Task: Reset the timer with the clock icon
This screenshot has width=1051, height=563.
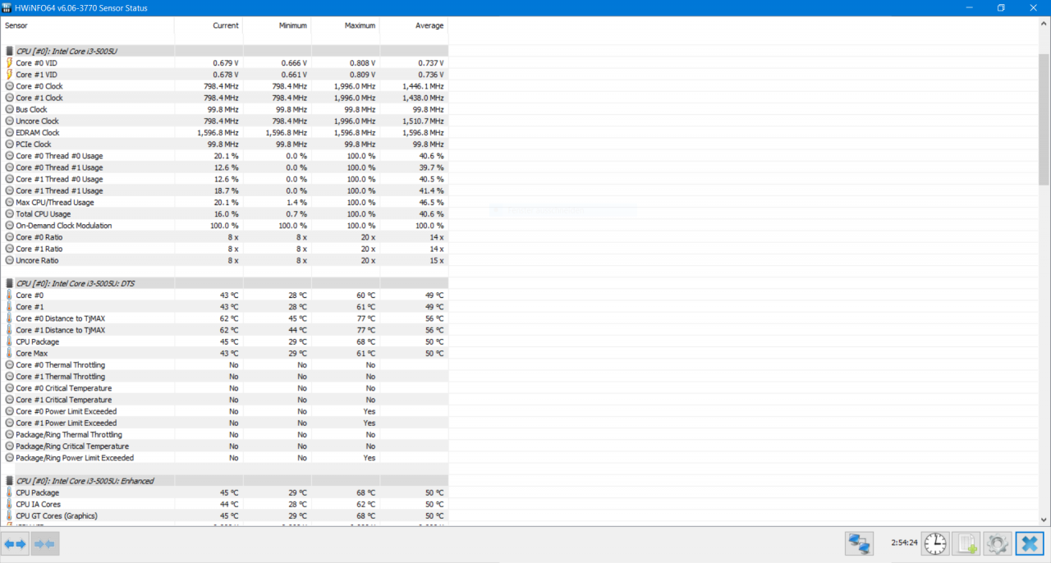Action: coord(934,543)
